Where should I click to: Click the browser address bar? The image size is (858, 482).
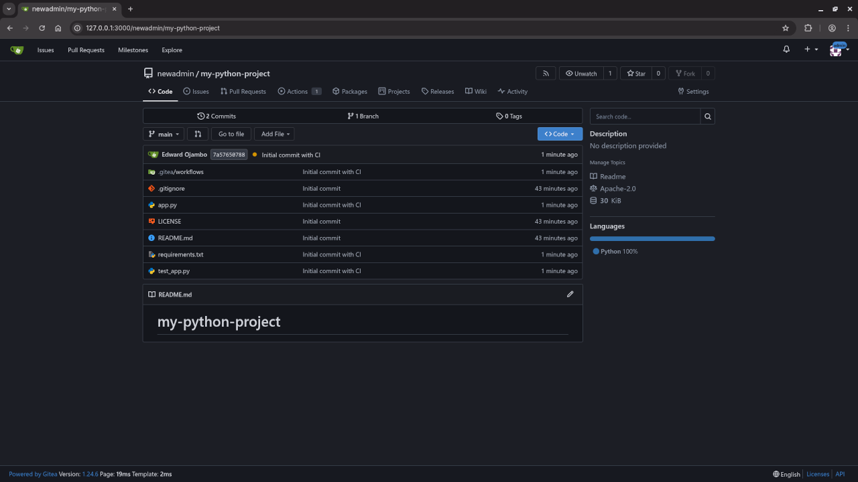[x=429, y=28]
